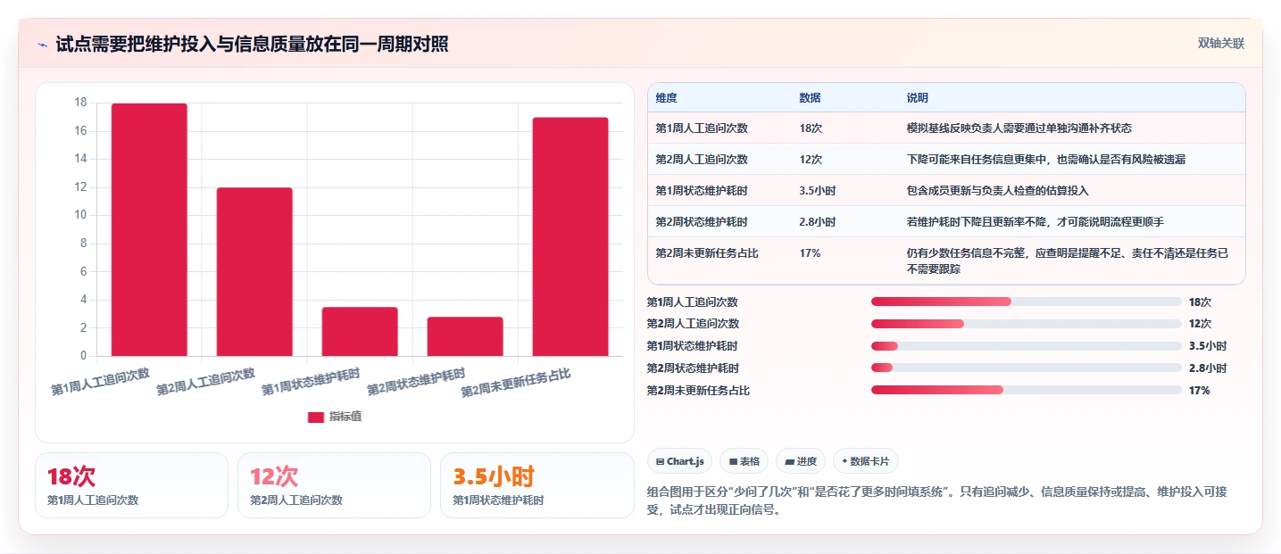Click progress bar for 第1周人工追问次数

[1027, 302]
